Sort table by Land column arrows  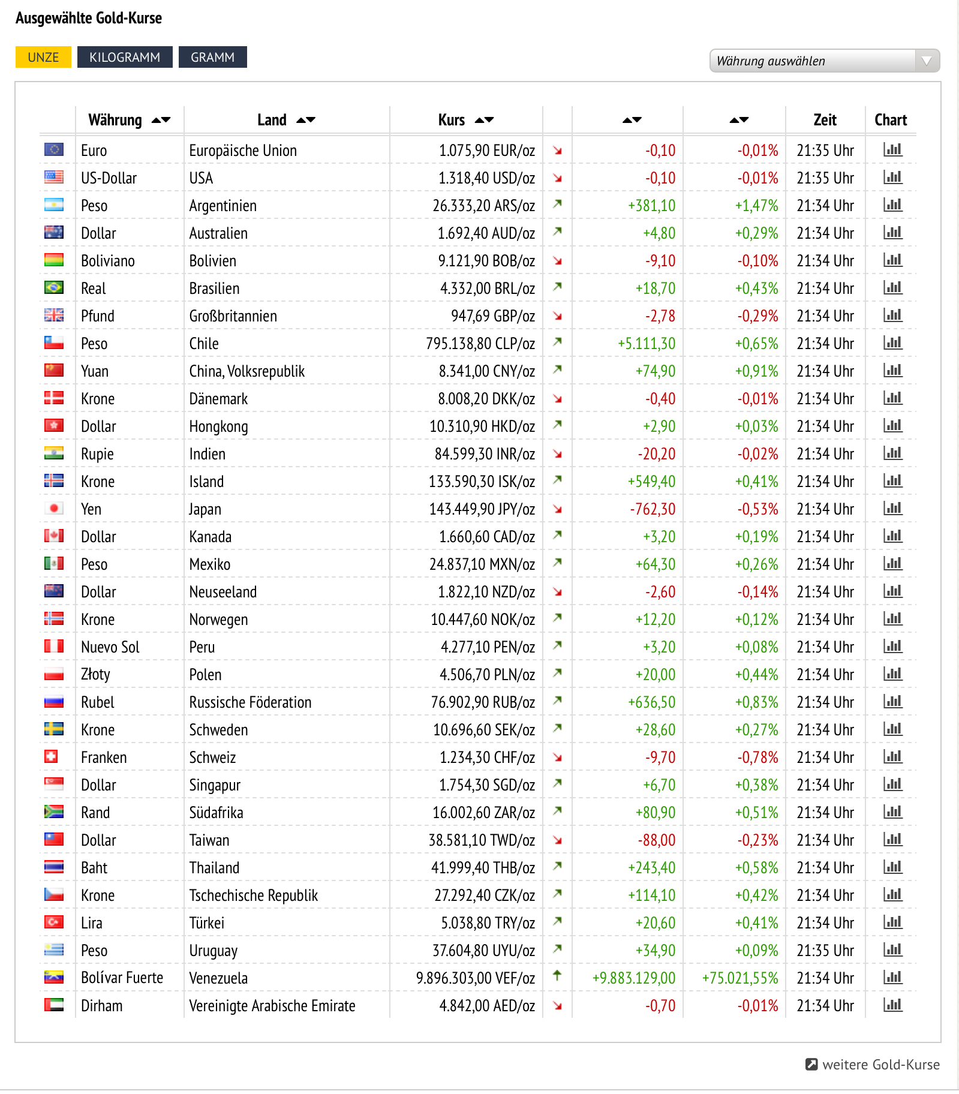306,121
